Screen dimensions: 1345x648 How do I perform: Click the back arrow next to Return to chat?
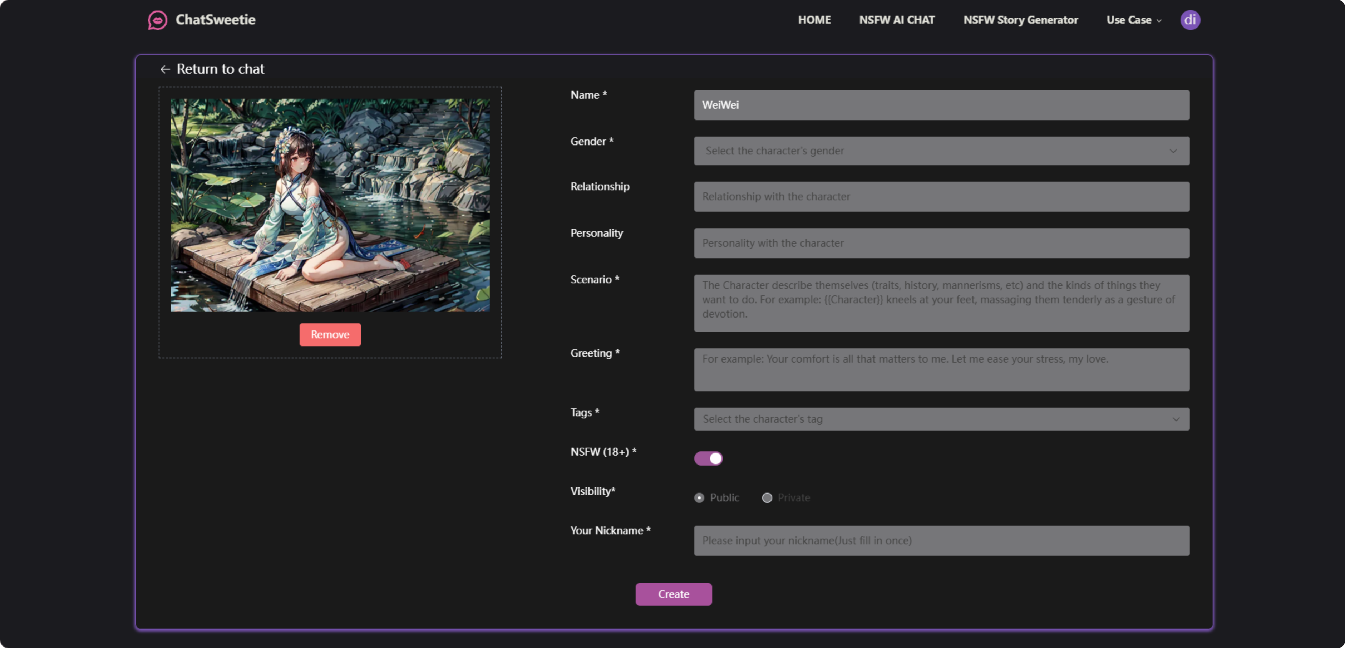[x=166, y=69]
